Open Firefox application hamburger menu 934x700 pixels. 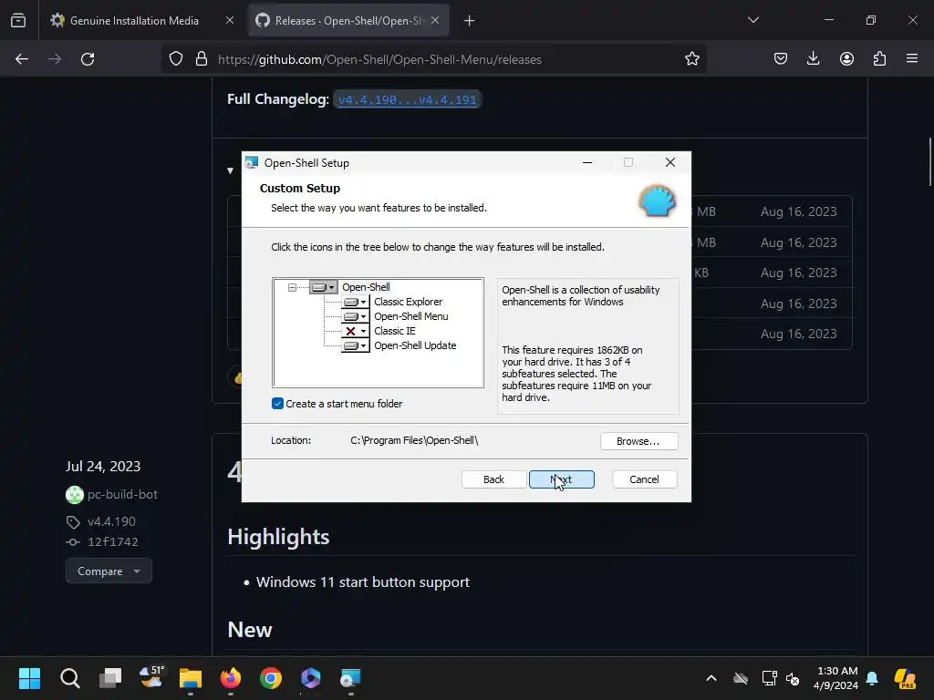[x=912, y=59]
